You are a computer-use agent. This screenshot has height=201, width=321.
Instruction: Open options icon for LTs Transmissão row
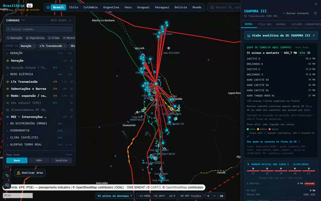(72, 82)
